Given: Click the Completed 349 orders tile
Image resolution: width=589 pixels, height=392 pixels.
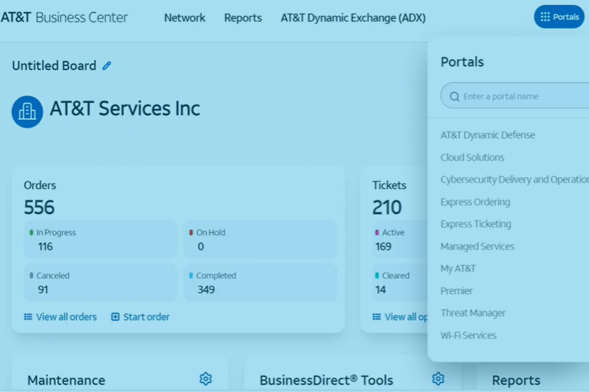Looking at the screenshot, I should click(260, 283).
